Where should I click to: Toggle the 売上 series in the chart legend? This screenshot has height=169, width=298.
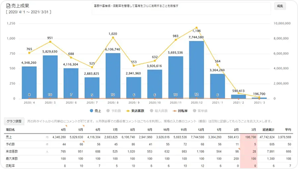[96, 111]
